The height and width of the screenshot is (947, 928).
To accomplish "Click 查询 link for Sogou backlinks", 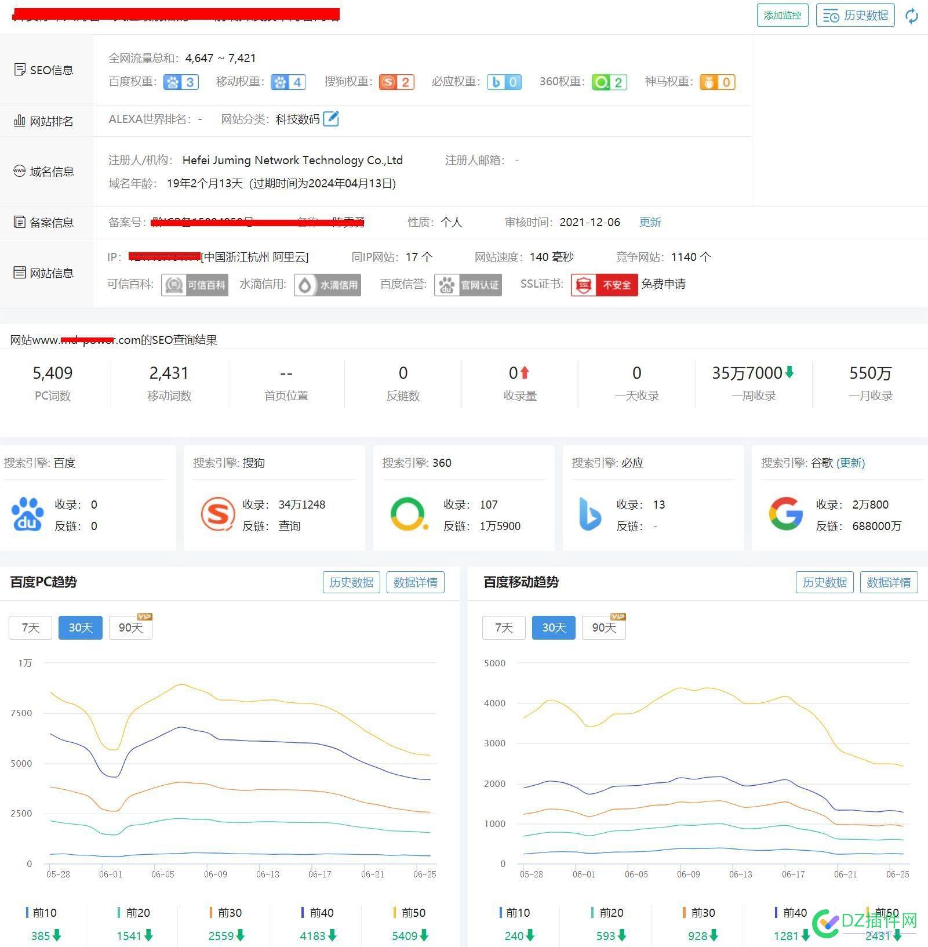I will (x=289, y=526).
